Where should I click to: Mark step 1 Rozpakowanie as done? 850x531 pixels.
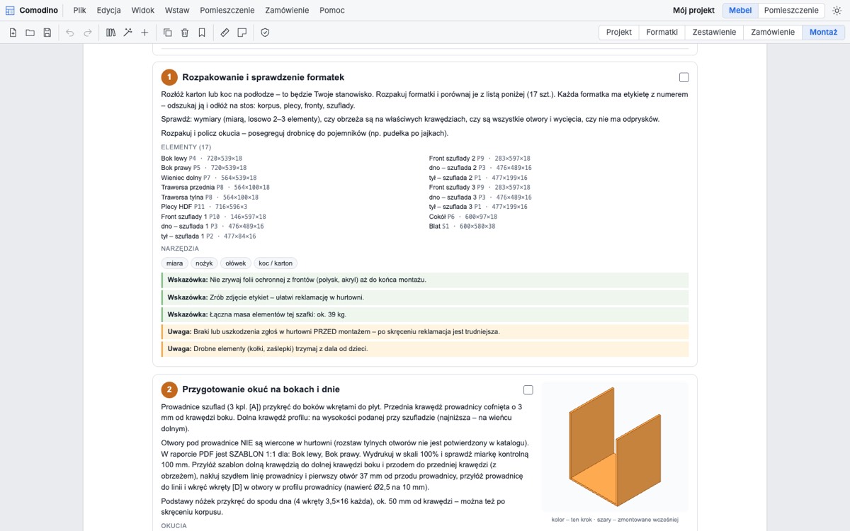(684, 77)
